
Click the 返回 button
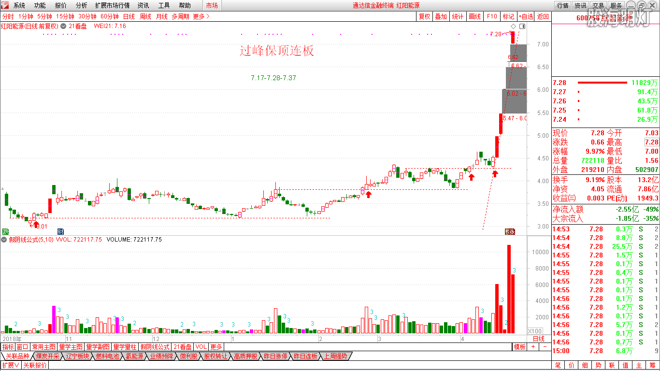543,16
